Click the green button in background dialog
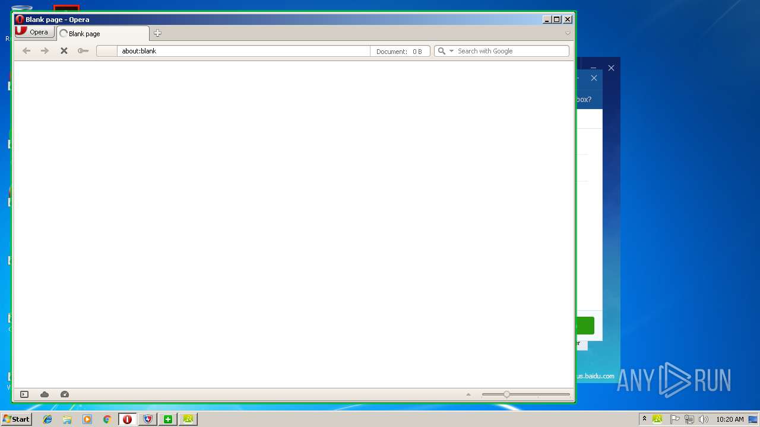760x427 pixels. [585, 326]
